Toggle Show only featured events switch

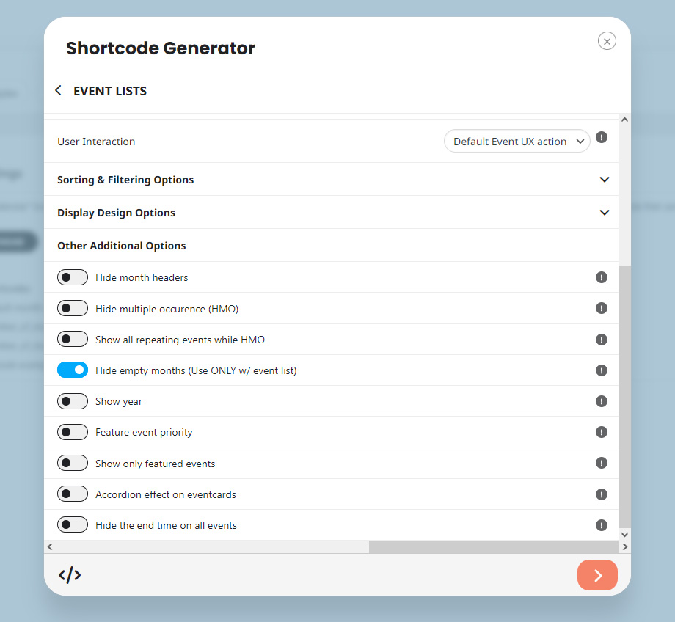pyautogui.click(x=73, y=463)
